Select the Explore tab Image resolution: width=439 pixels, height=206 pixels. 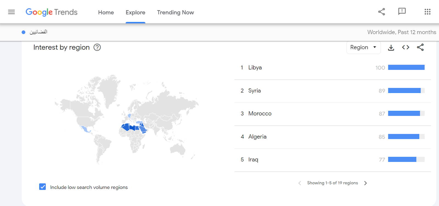point(135,12)
